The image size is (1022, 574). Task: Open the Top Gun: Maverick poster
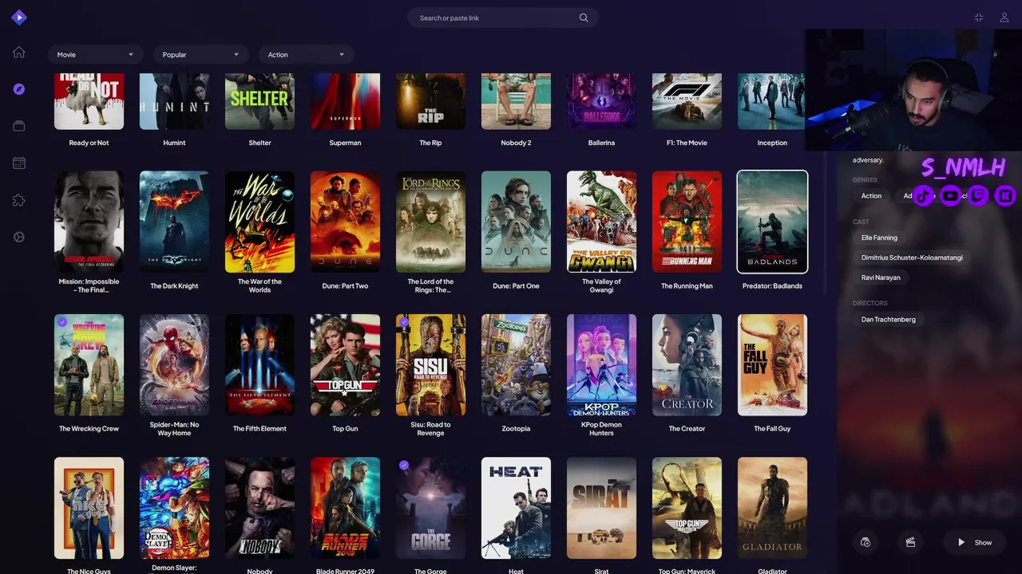(687, 508)
